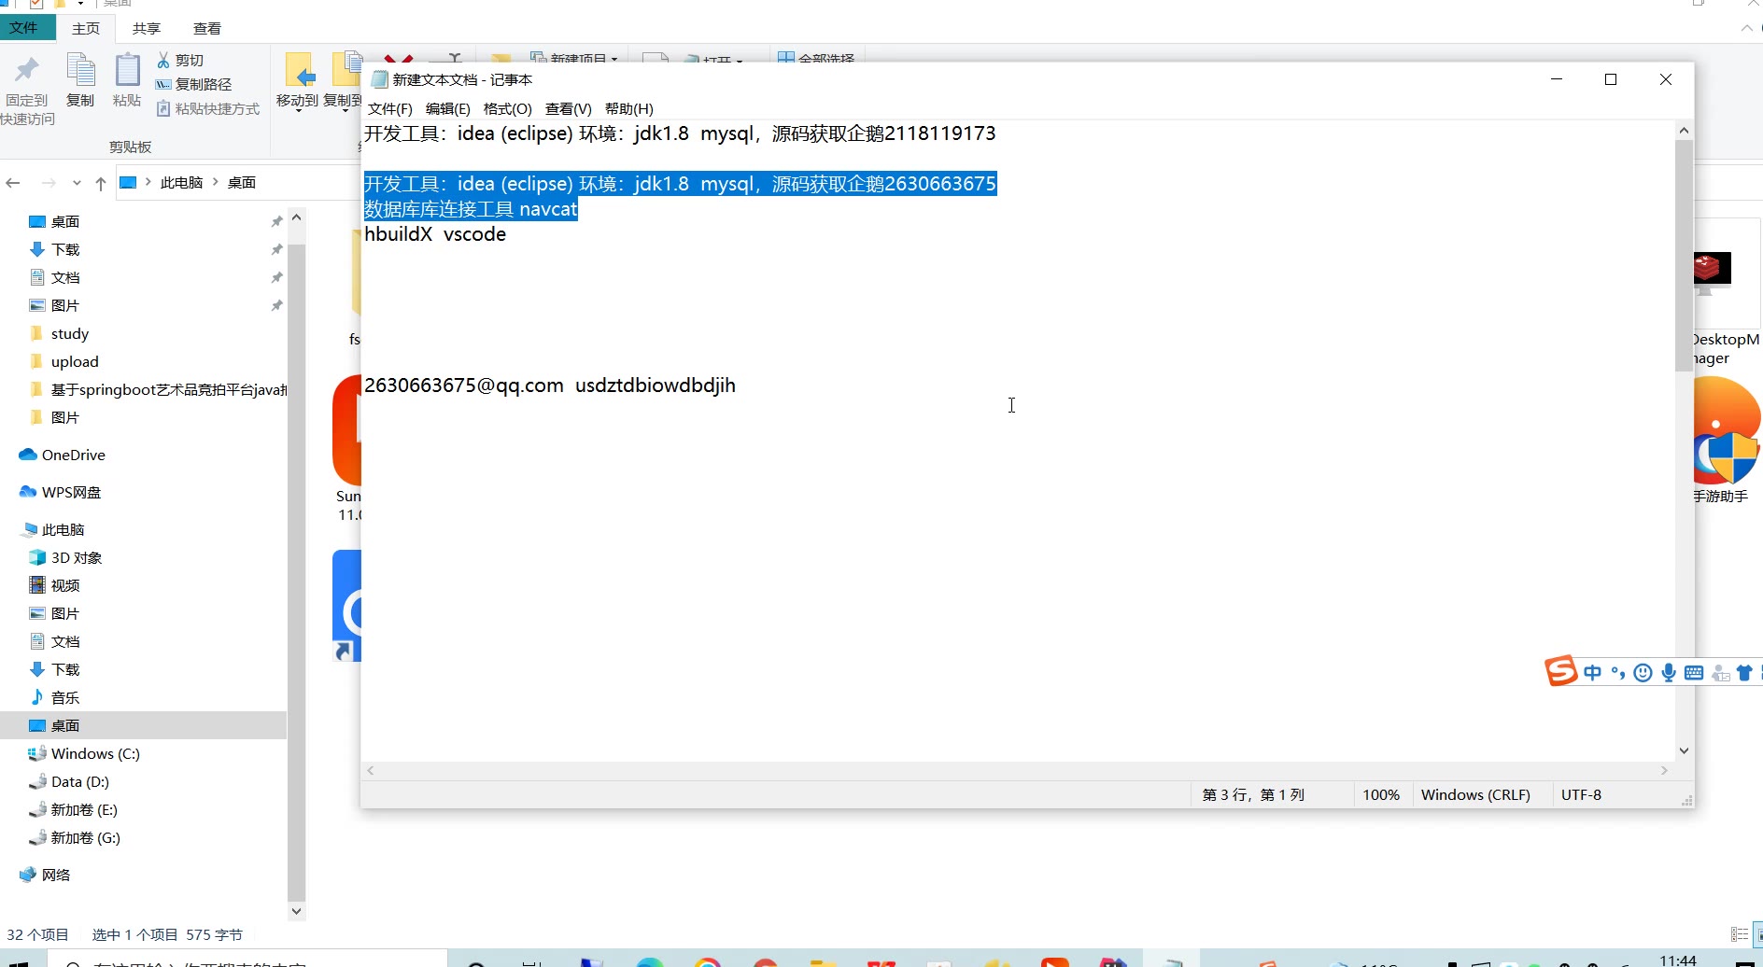Click the pin icon beside 下载

coord(276,249)
